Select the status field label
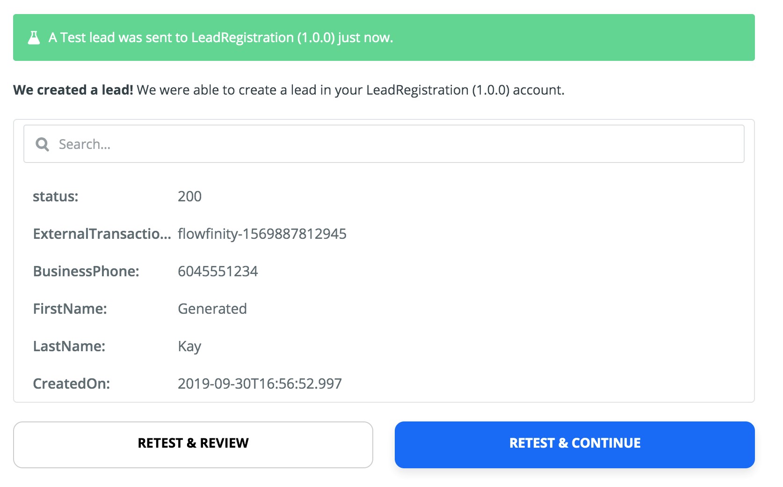Viewport: 783px width, 487px height. (x=55, y=196)
